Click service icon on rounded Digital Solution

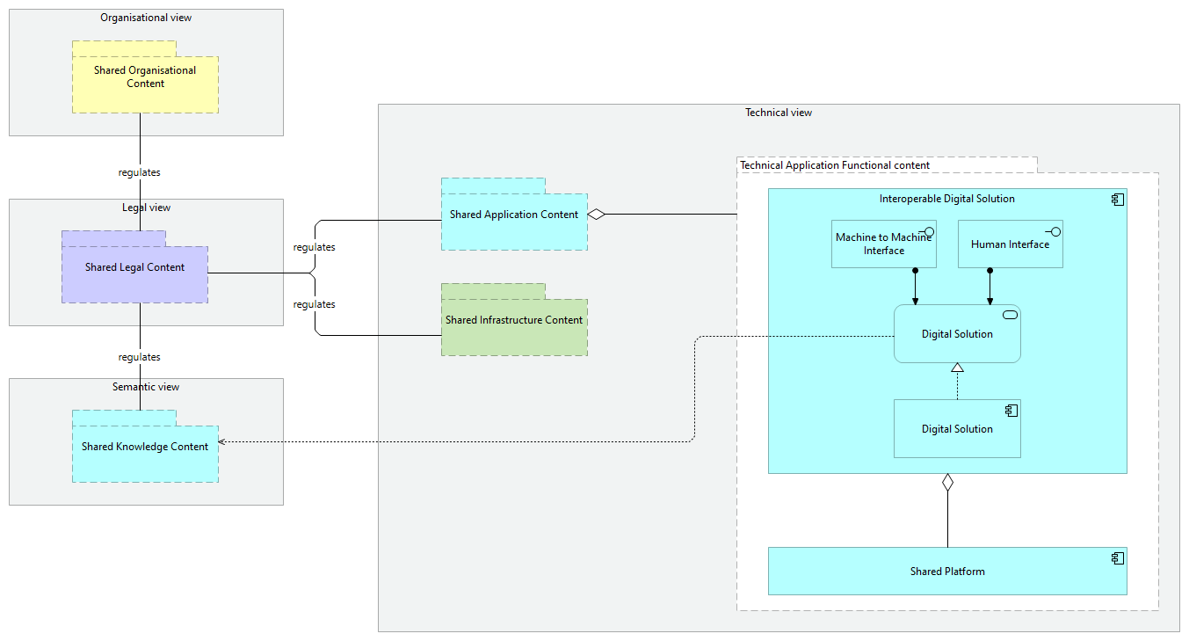pos(1010,316)
